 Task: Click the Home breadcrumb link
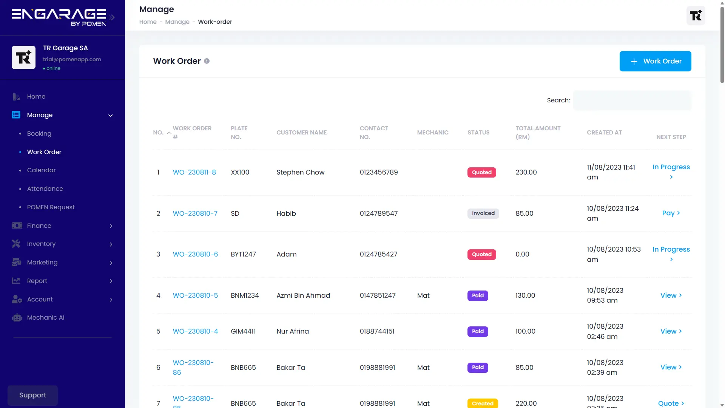(148, 22)
